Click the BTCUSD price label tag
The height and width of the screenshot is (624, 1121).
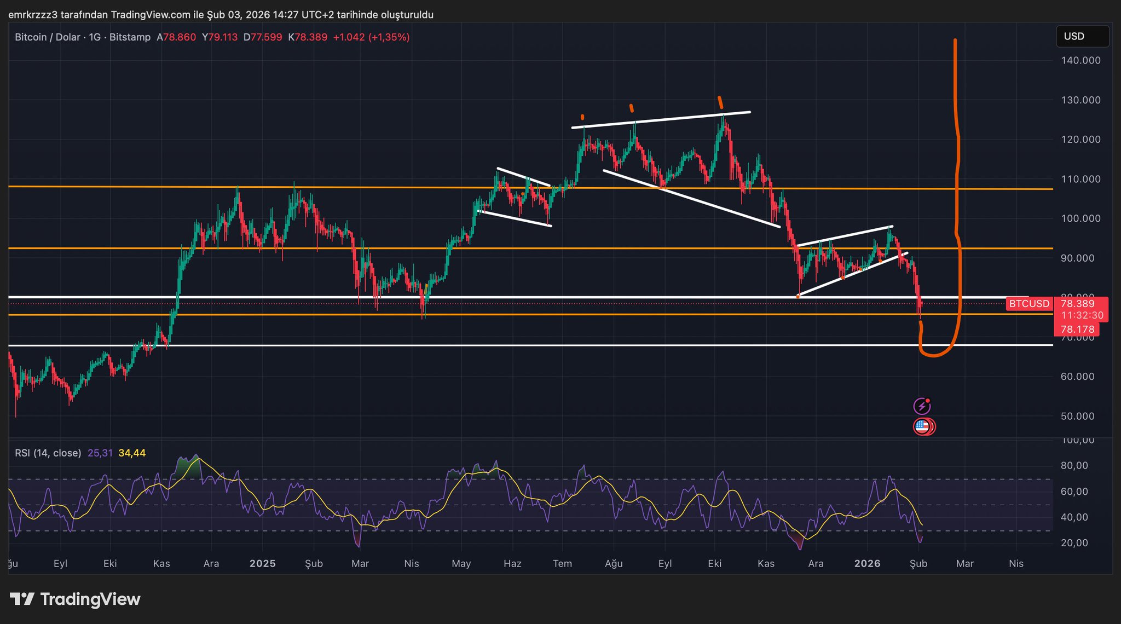coord(1029,304)
